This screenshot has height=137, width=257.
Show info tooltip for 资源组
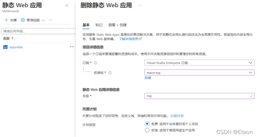tap(110, 73)
